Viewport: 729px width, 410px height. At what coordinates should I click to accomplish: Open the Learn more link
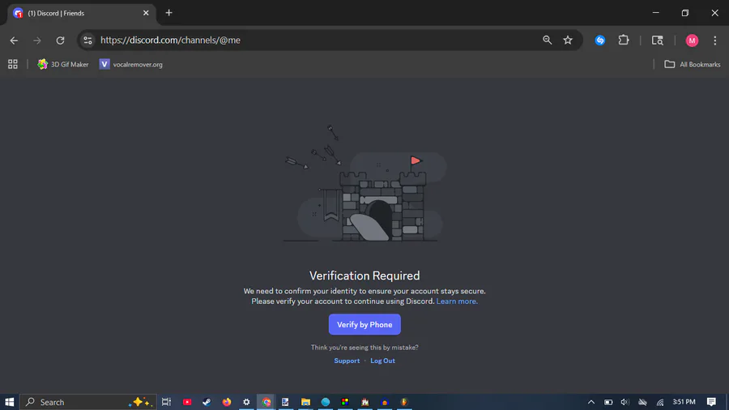[457, 301]
